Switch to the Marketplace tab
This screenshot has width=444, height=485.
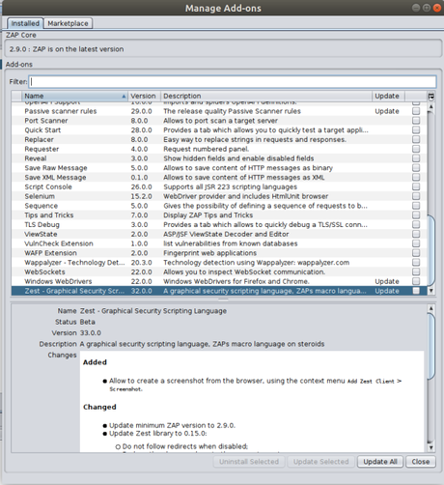click(x=68, y=23)
